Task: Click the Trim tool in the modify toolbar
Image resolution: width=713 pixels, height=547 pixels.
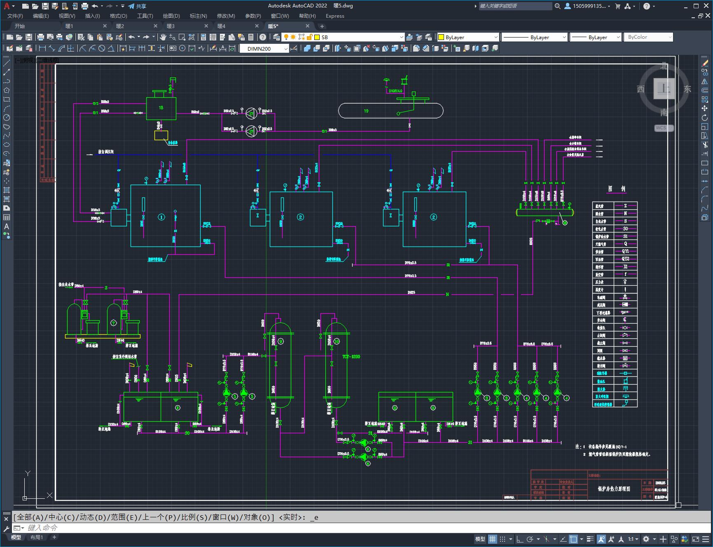Action: point(705,145)
